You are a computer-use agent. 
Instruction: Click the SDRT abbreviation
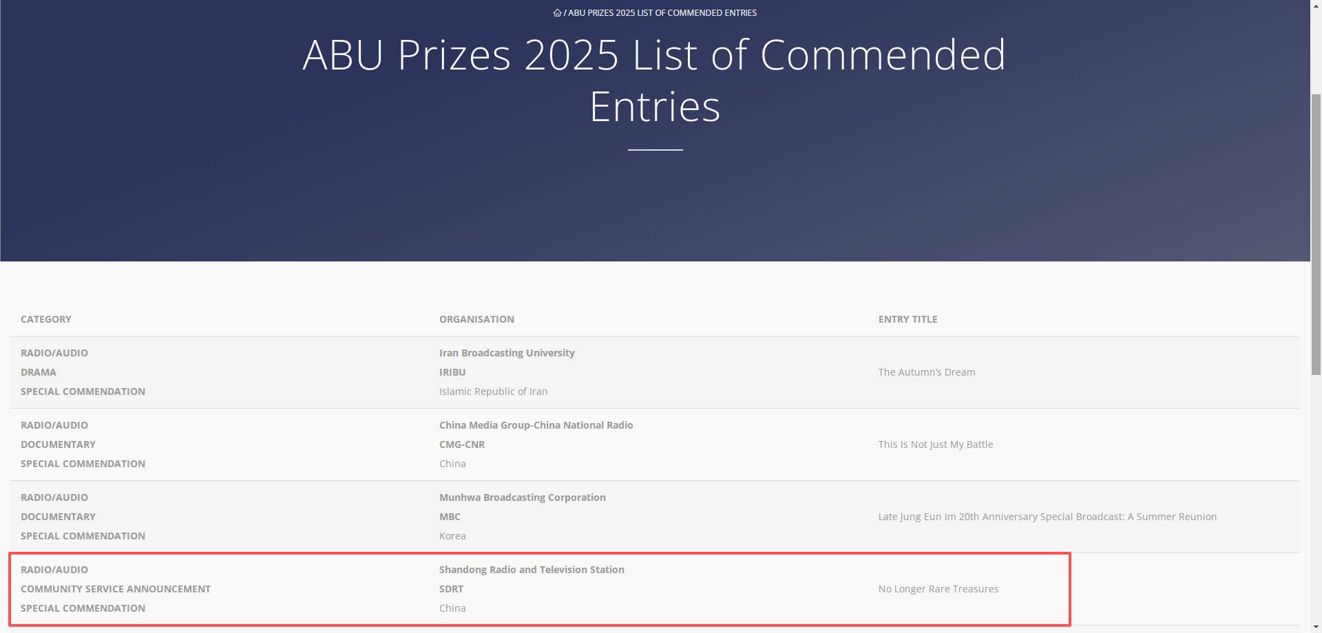coord(451,589)
